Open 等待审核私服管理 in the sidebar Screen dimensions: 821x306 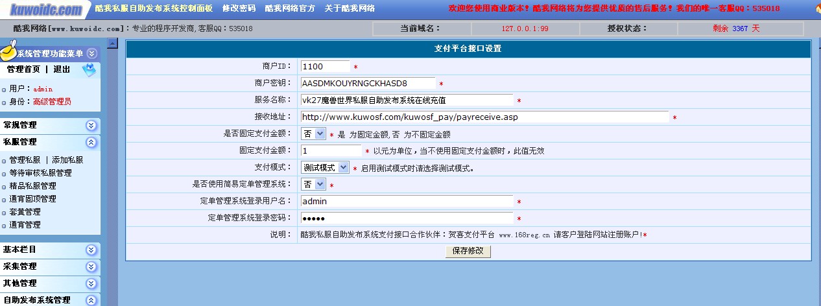(40, 173)
